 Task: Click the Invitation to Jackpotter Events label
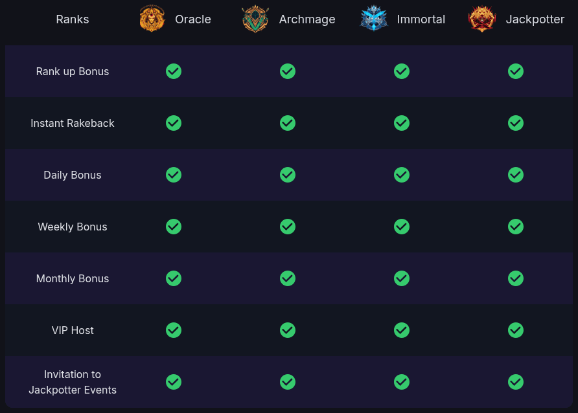coord(73,382)
